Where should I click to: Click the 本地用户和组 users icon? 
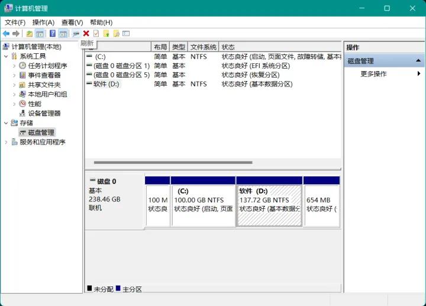[x=22, y=94]
